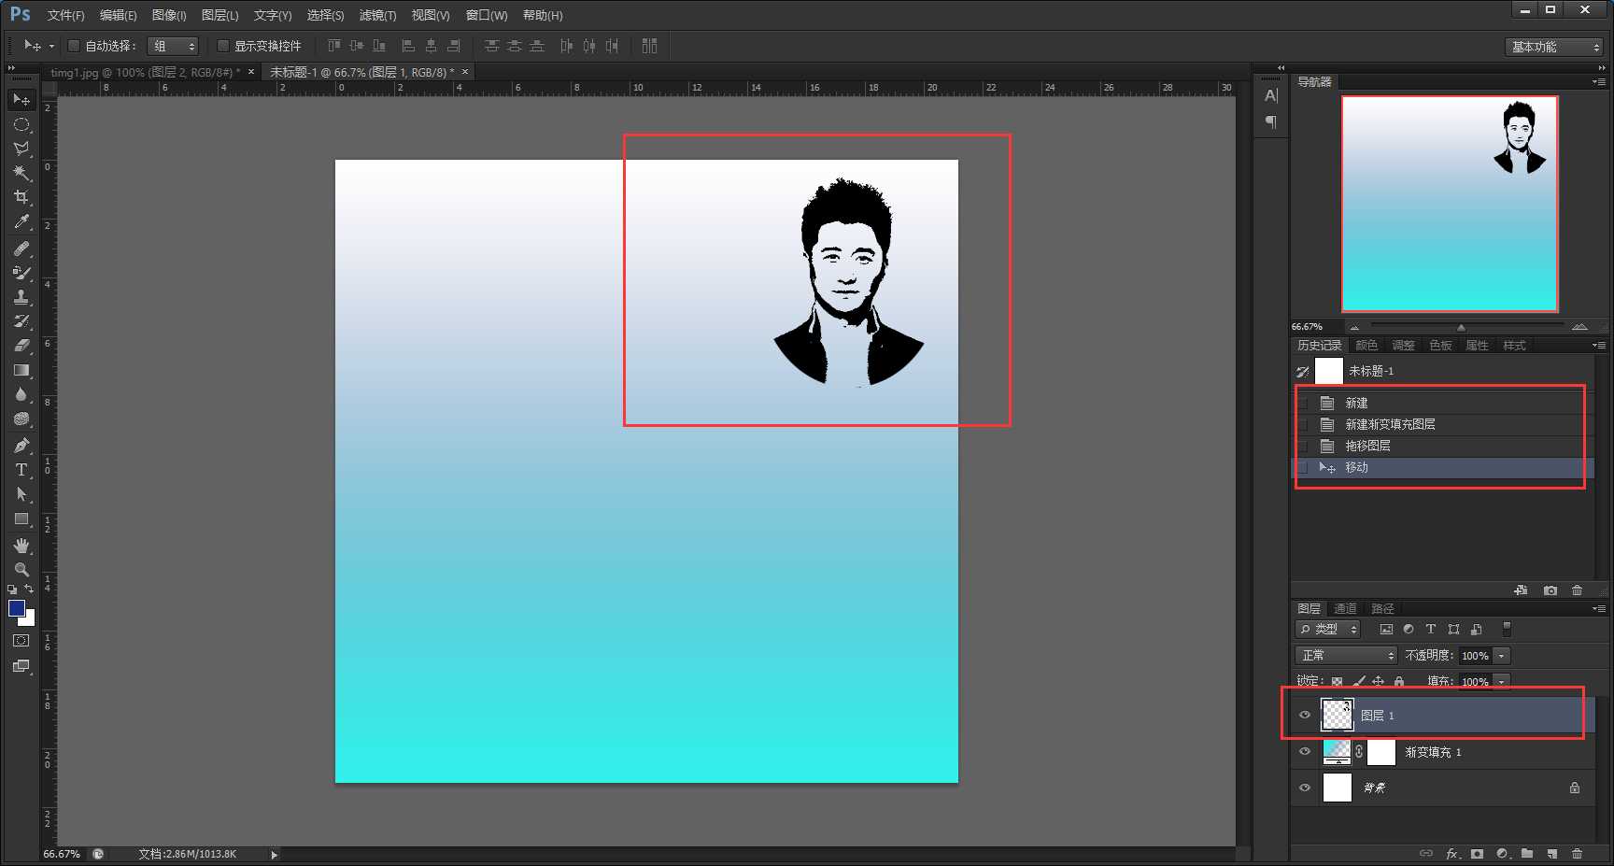Create new document from current state
This screenshot has width=1614, height=866.
coord(1521,590)
